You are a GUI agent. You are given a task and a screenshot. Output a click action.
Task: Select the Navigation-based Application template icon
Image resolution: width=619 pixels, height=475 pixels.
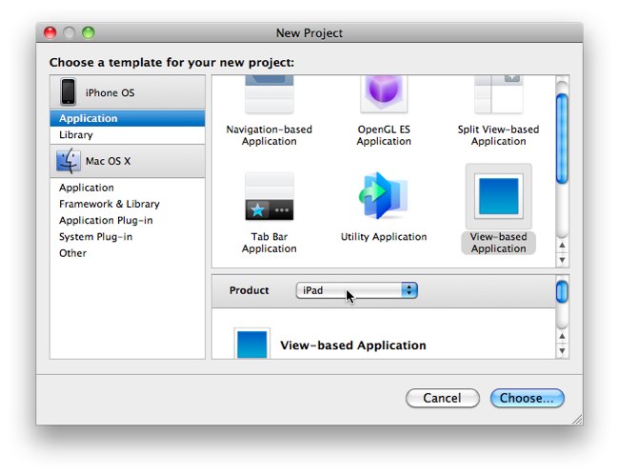point(270,94)
